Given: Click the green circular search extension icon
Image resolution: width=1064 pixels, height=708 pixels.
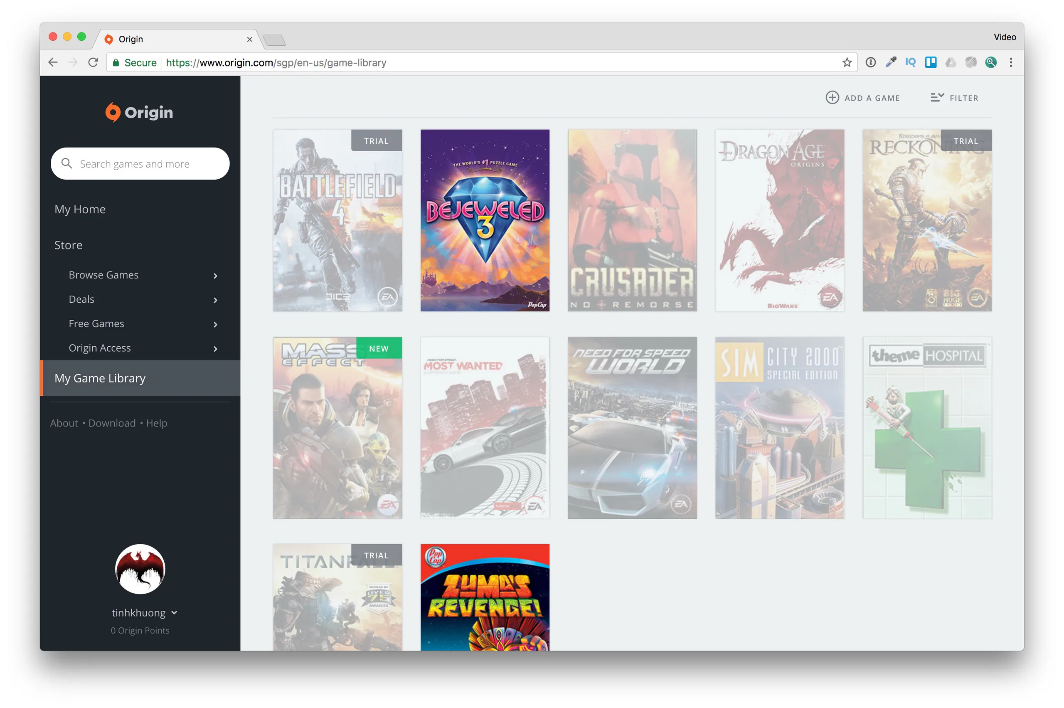Looking at the screenshot, I should pos(990,62).
